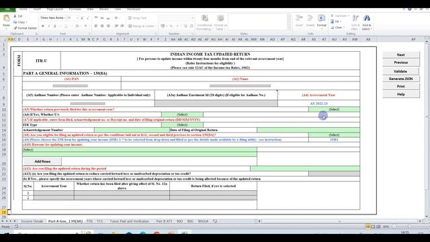Open the Find & Select menu
The height and width of the screenshot is (242, 430).
(x=367, y=22)
